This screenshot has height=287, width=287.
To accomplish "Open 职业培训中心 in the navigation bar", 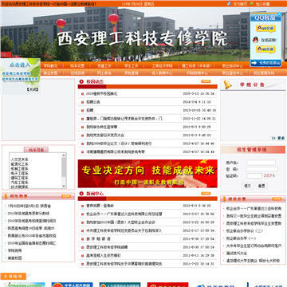I will [233, 66].
